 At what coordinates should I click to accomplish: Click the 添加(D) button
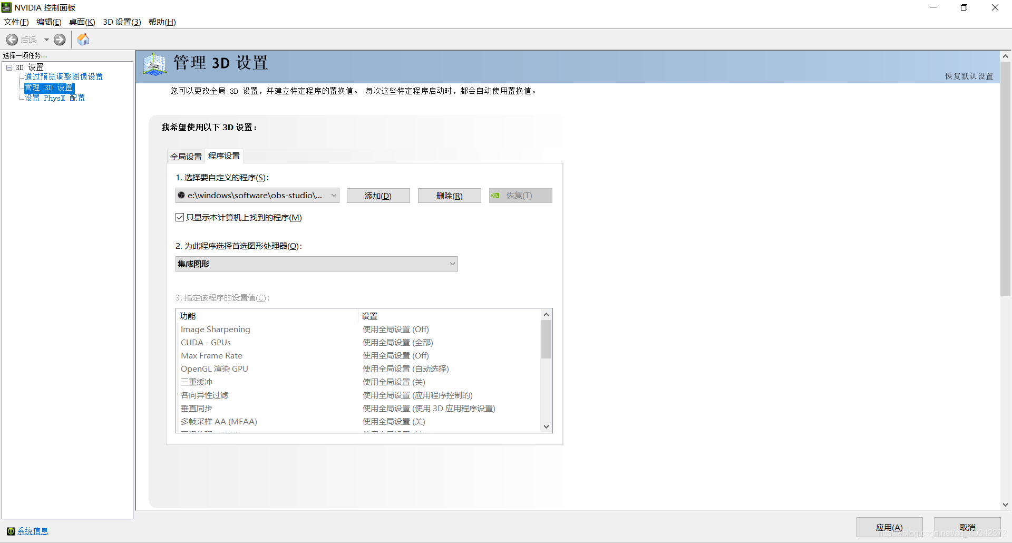pos(378,196)
